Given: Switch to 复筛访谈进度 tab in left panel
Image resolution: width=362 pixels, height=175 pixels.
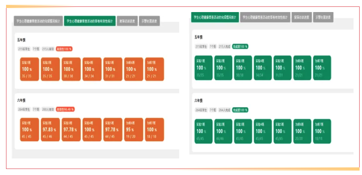Looking at the screenshot, I should click(x=127, y=21).
